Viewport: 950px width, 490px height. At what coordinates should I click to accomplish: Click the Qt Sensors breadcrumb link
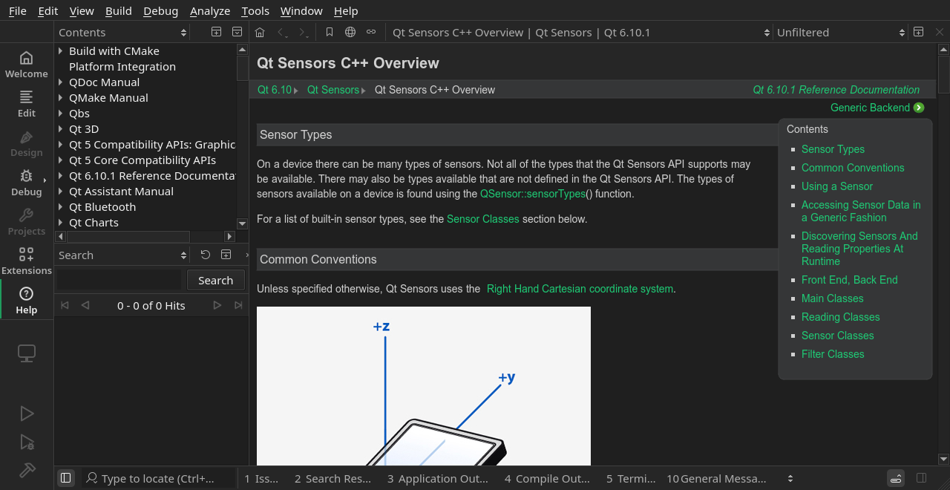pyautogui.click(x=333, y=90)
